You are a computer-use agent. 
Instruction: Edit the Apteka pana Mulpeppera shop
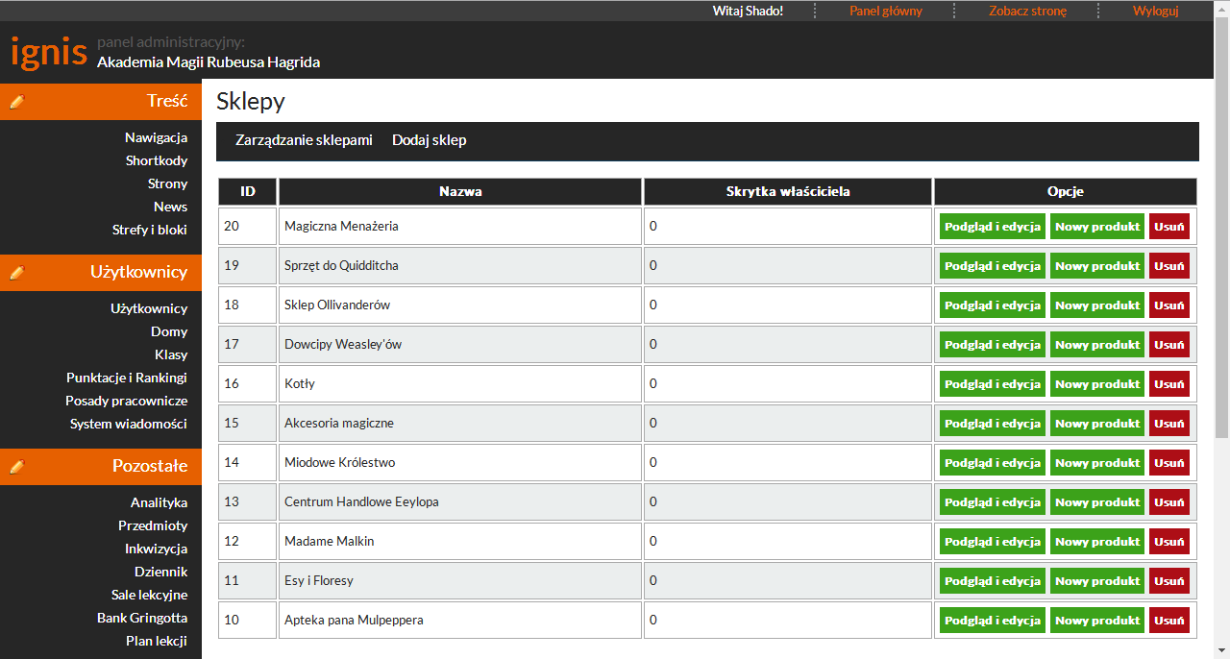(x=993, y=621)
